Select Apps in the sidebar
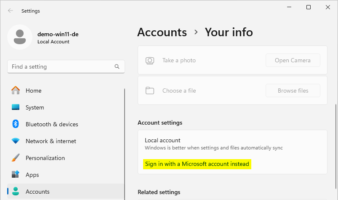The width and height of the screenshot is (338, 200). tap(66, 175)
